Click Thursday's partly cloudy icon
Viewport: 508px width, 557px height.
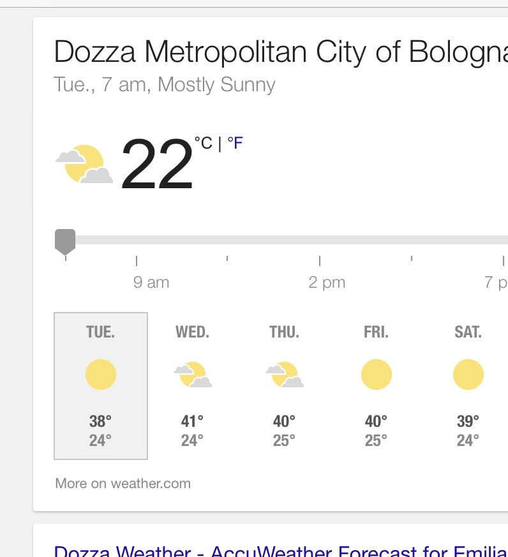click(x=284, y=375)
